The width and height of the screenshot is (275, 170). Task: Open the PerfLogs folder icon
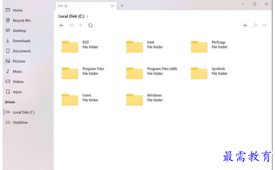[x=199, y=47]
